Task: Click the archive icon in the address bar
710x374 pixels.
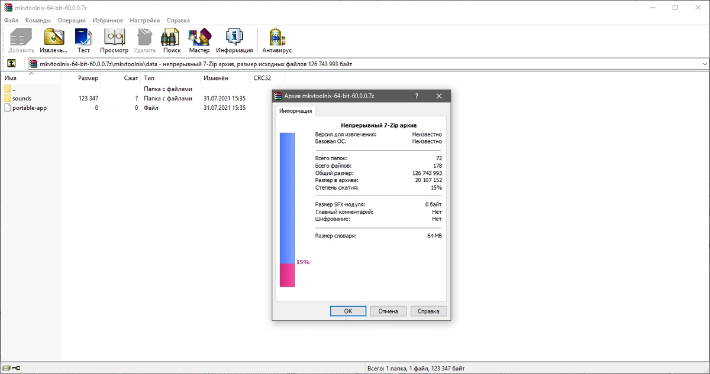Action: [34, 64]
